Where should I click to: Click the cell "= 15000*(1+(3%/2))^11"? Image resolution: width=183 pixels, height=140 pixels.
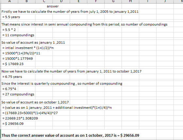pos(21,53)
